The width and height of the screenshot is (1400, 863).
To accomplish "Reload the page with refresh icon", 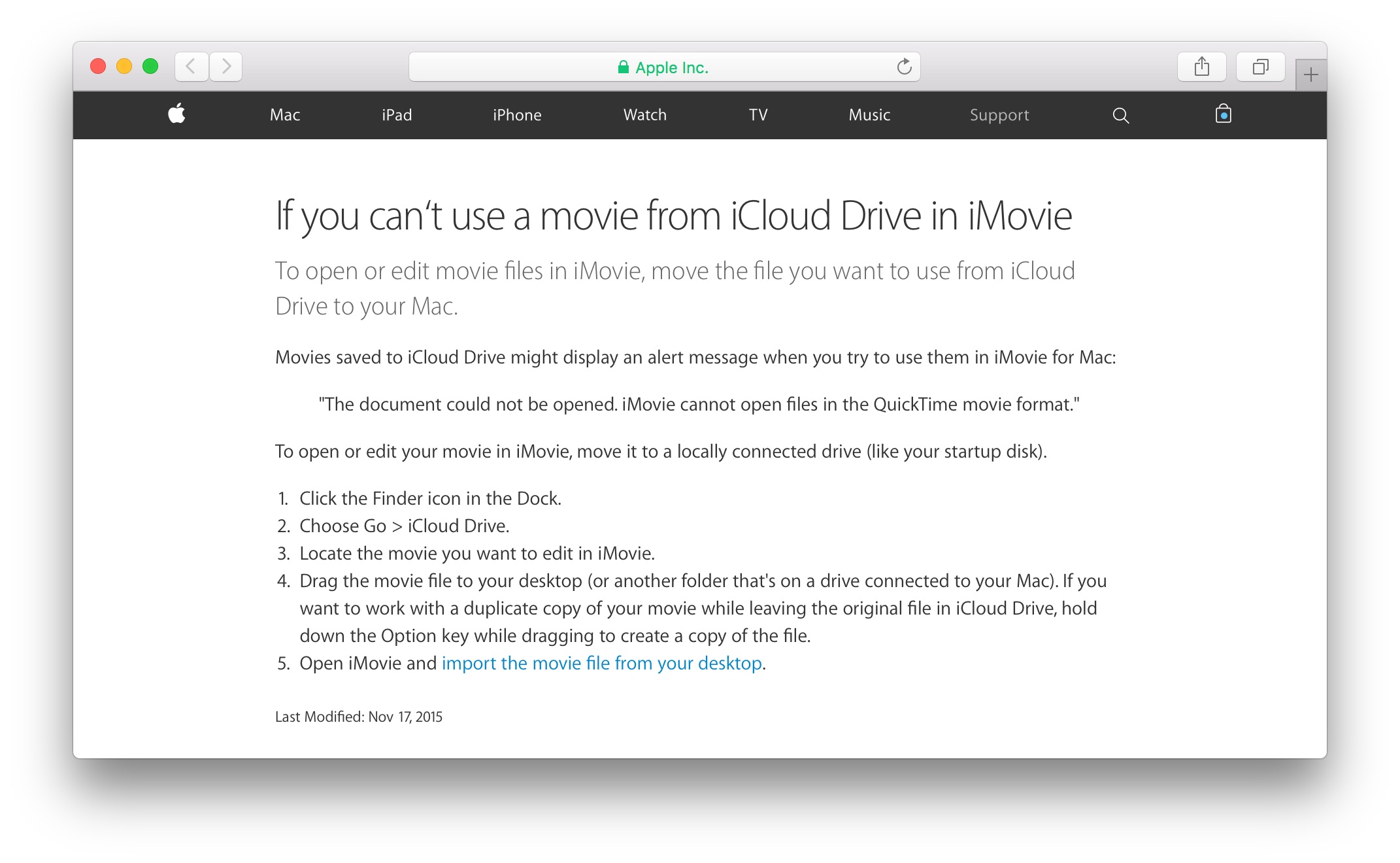I will point(904,67).
